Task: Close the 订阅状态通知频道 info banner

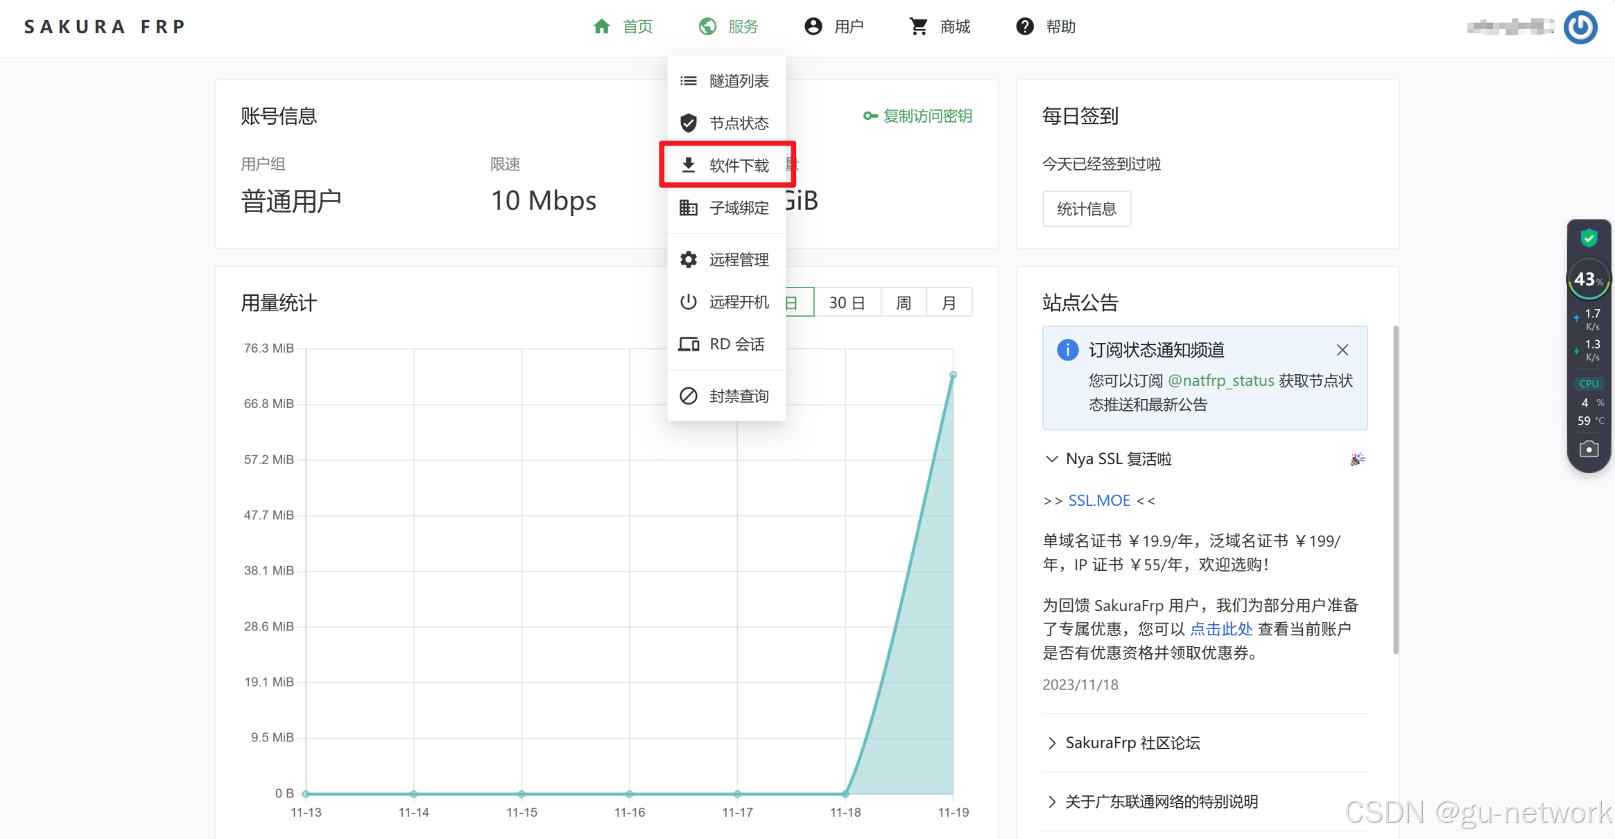Action: (x=1342, y=350)
